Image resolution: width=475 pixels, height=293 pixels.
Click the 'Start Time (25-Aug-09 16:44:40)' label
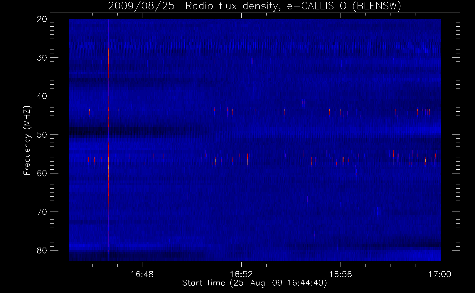[x=255, y=283]
